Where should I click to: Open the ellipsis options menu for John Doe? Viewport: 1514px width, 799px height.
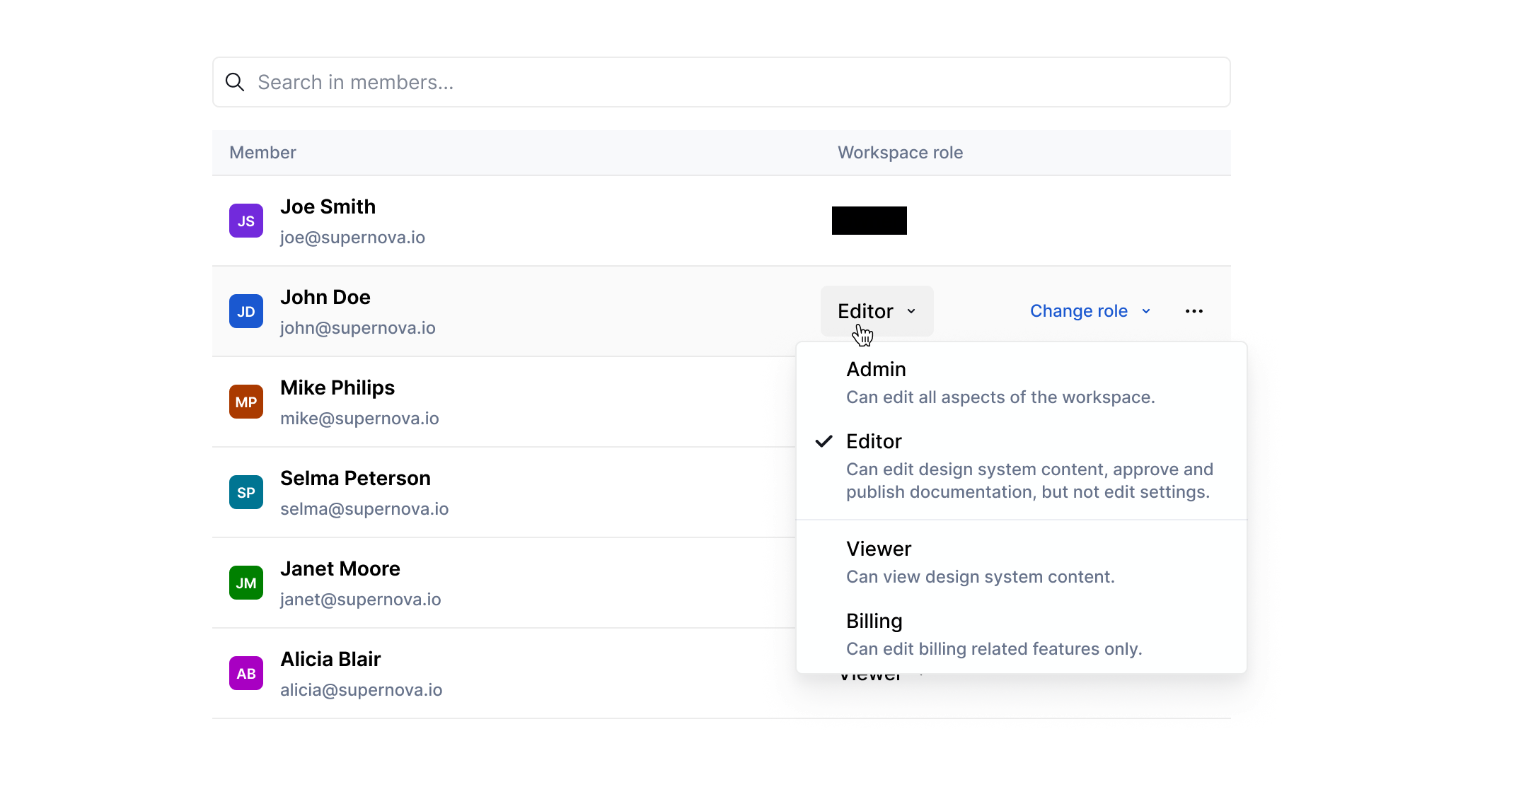(x=1194, y=311)
